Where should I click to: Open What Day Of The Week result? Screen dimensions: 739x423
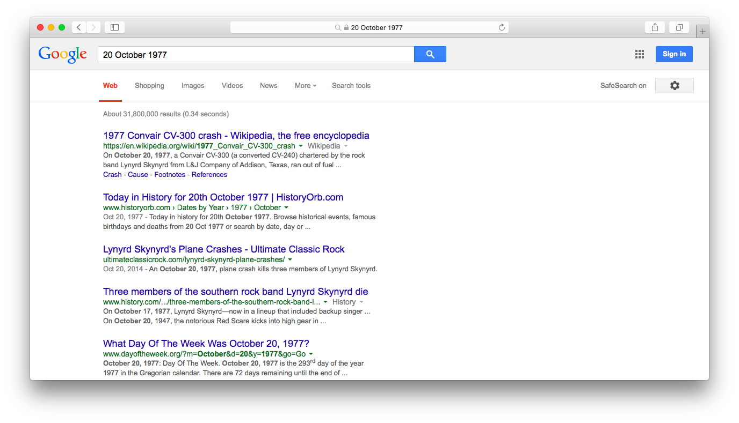206,344
